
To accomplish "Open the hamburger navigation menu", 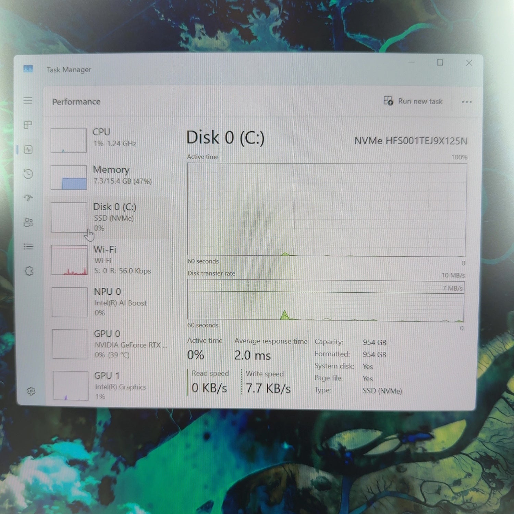I will (x=28, y=100).
